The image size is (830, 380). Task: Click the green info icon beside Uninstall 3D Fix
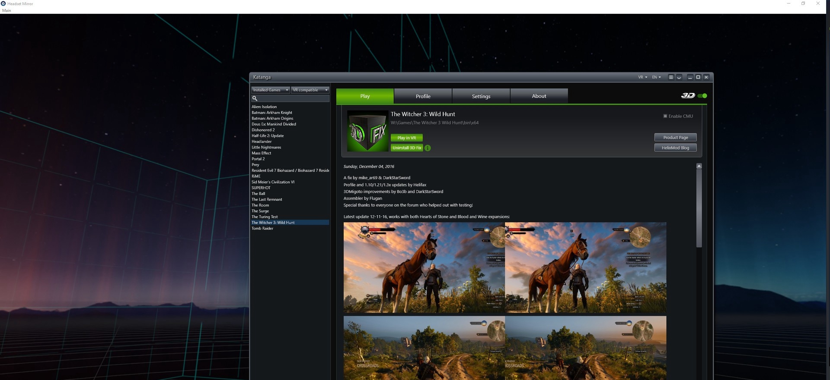click(428, 148)
